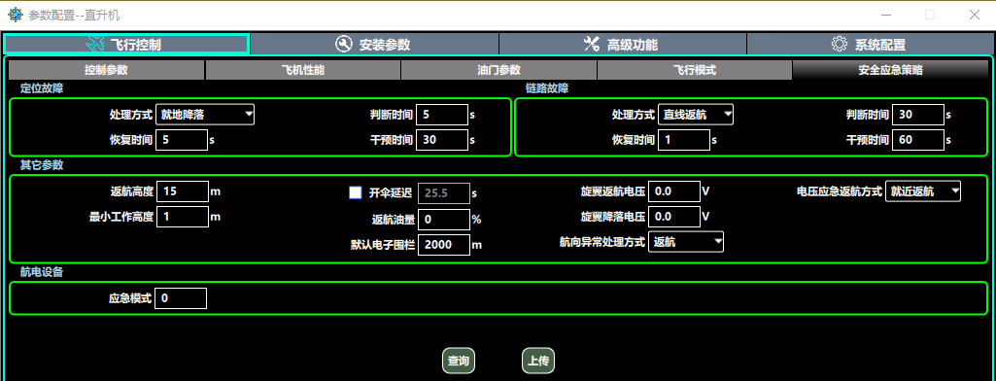
Task: Click the wrench icon on 安装参数 tab
Action: [344, 44]
